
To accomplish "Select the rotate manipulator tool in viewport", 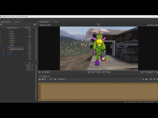I will (x=45, y=72).
